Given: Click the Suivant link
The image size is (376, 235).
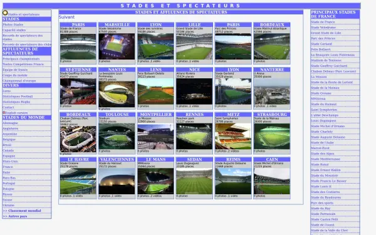Looking at the screenshot, I should click(x=66, y=17).
